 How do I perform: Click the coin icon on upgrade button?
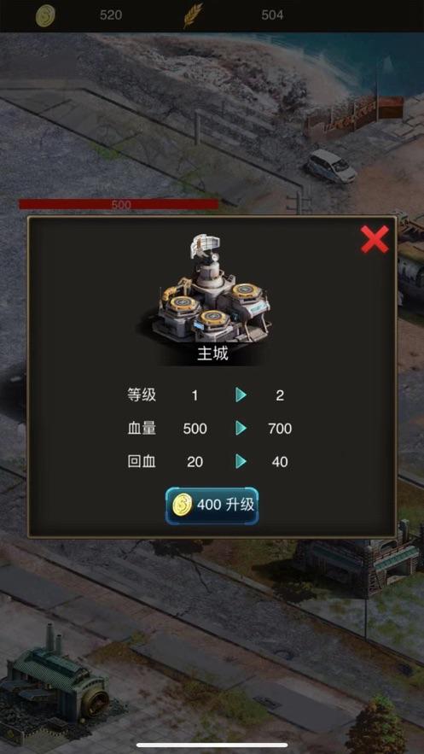[182, 505]
